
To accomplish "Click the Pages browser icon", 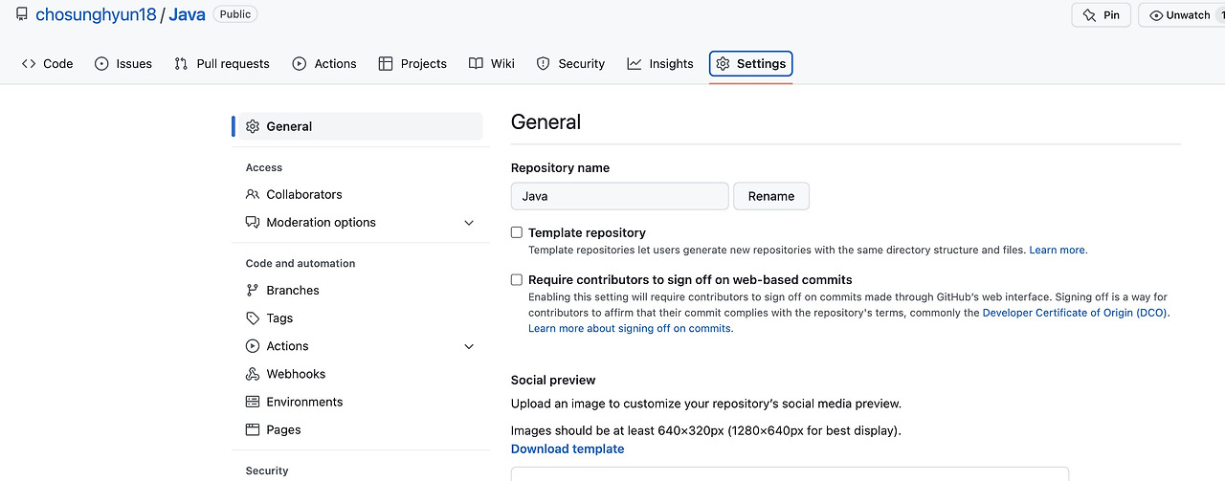I will click(x=253, y=429).
